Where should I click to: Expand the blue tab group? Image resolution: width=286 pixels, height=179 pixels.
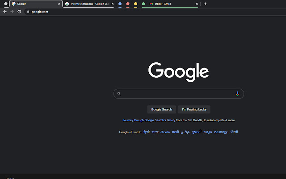pyautogui.click(x=120, y=4)
